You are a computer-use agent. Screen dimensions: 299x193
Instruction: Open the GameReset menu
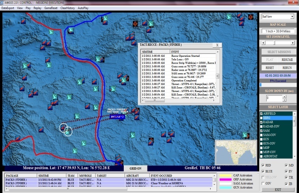(51, 8)
